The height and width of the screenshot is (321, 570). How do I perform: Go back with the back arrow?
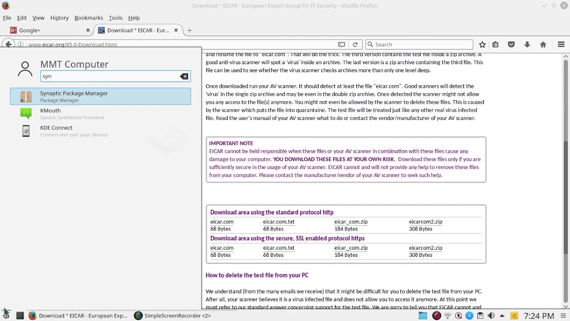[8, 44]
